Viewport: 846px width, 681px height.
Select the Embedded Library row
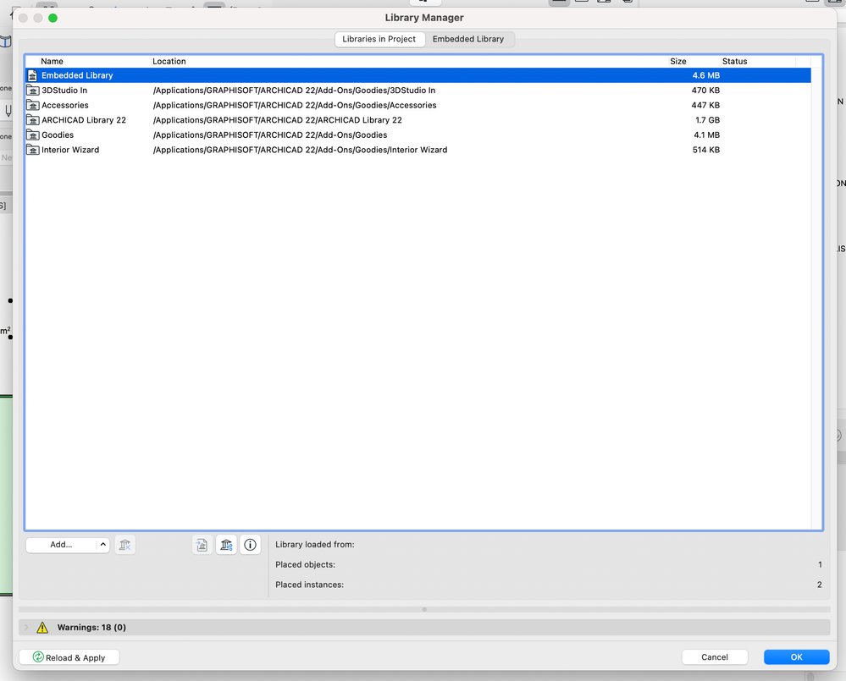(418, 75)
